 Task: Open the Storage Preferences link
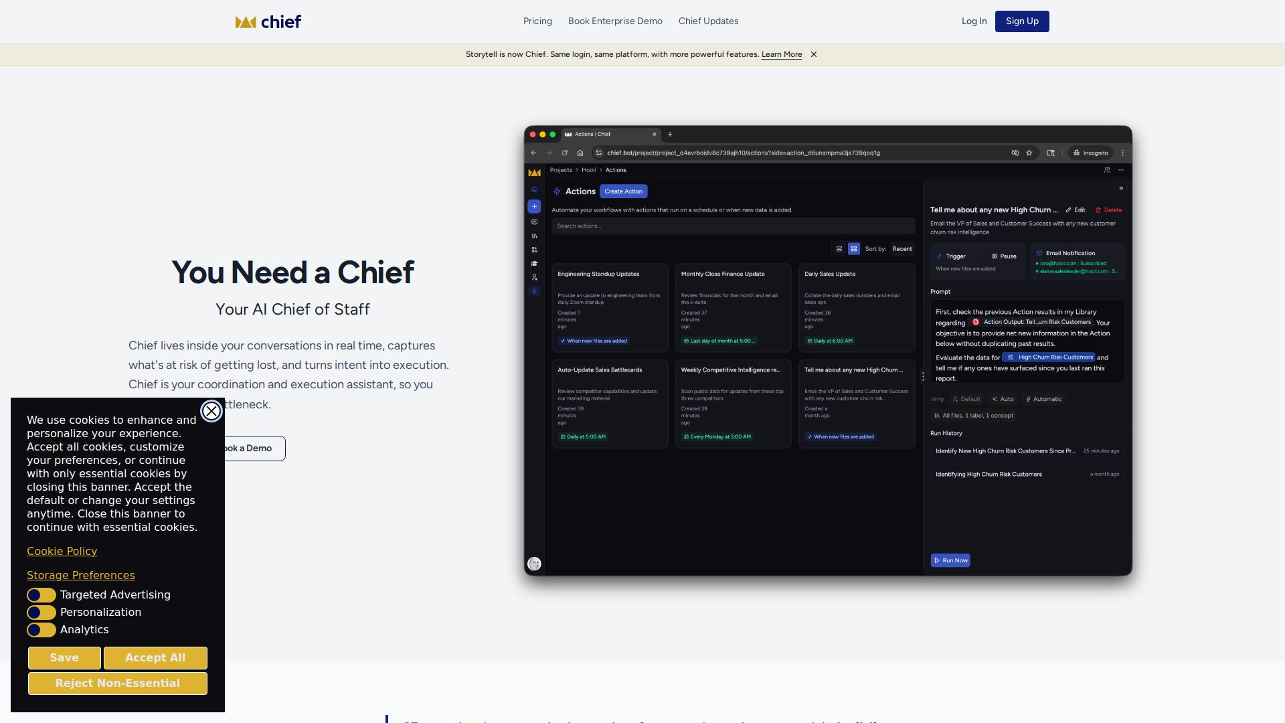[x=80, y=576]
